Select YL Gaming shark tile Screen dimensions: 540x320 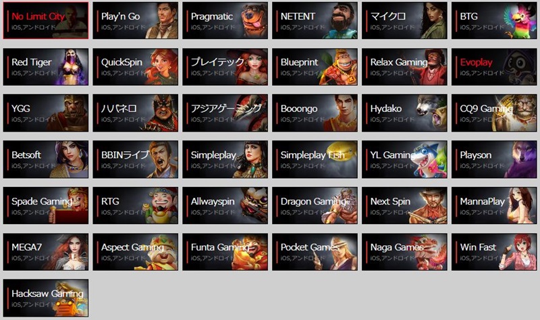pos(404,159)
